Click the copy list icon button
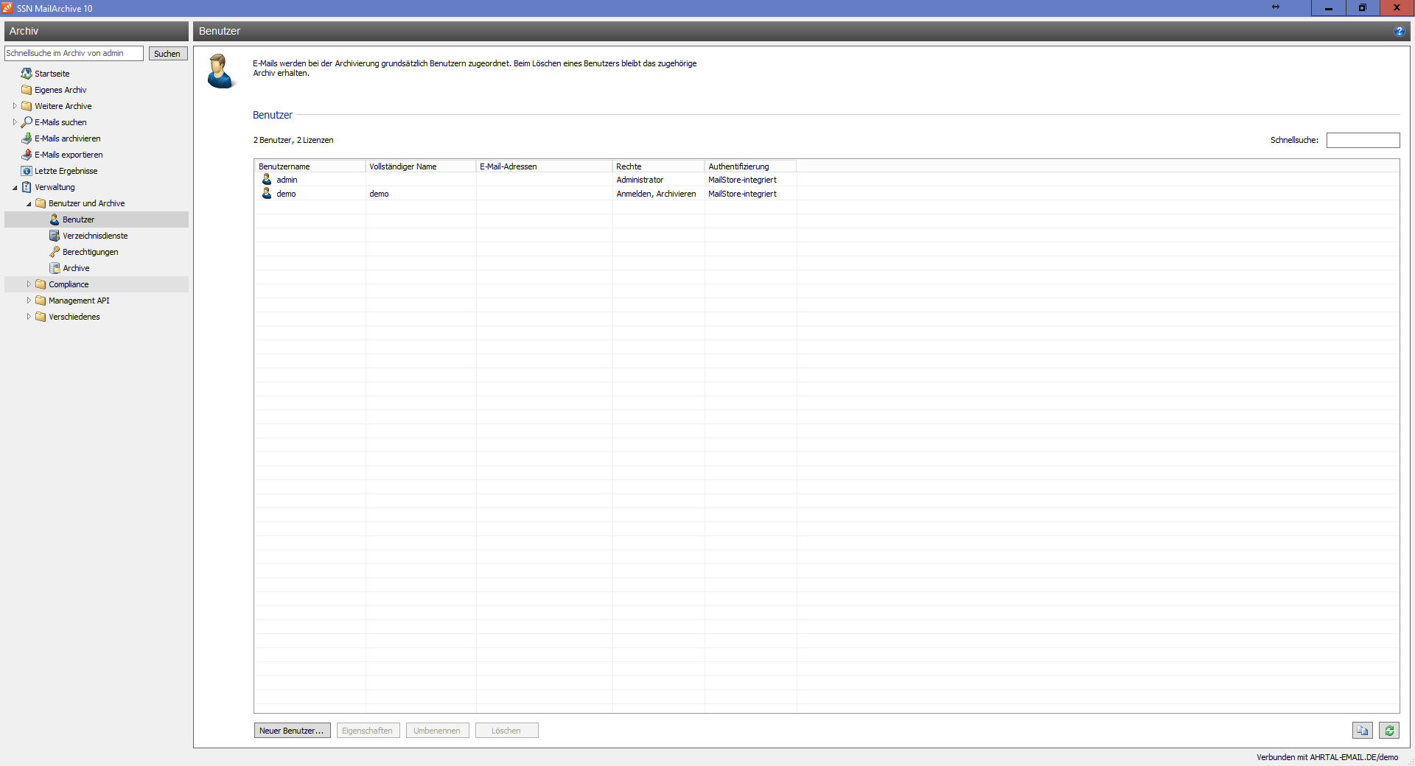1415x766 pixels. coord(1362,731)
